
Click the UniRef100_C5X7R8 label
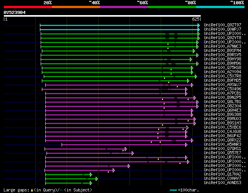click(x=222, y=76)
